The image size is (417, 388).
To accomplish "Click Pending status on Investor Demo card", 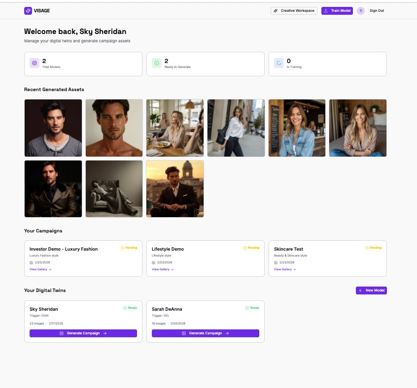I will pos(129,248).
